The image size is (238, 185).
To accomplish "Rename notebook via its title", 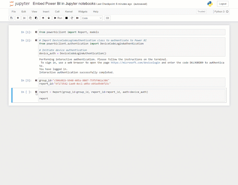I will pyautogui.click(x=64, y=4).
